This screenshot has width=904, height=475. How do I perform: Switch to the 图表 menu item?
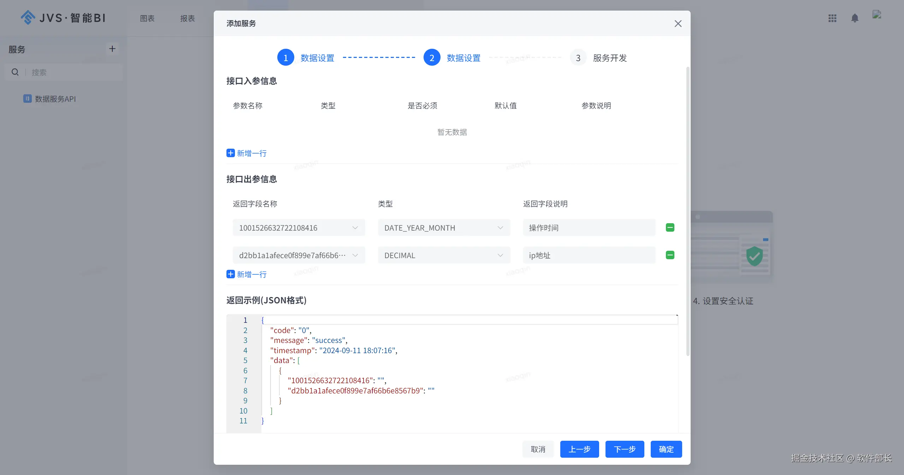(x=147, y=18)
